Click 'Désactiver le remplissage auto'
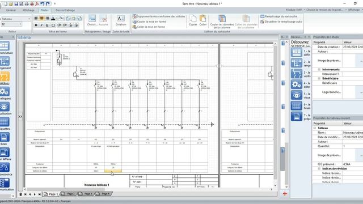 point(281,22)
